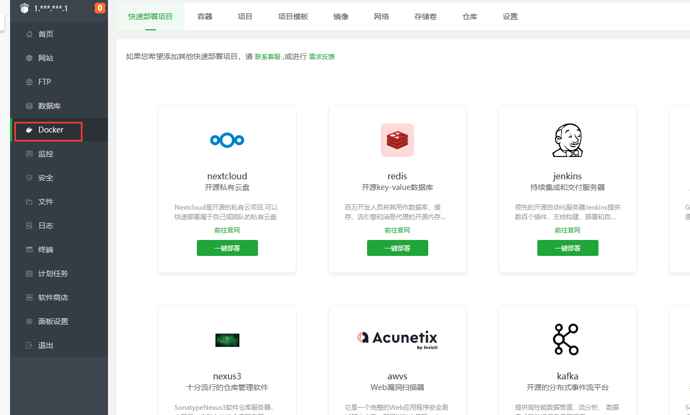Viewport: 690px width, 415px height.
Task: Click the nexus3 thumbnail image
Action: [x=227, y=340]
